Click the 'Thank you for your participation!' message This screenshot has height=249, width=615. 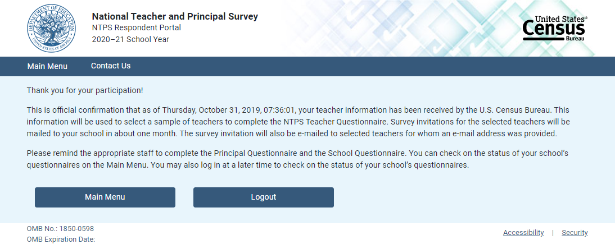coord(85,90)
